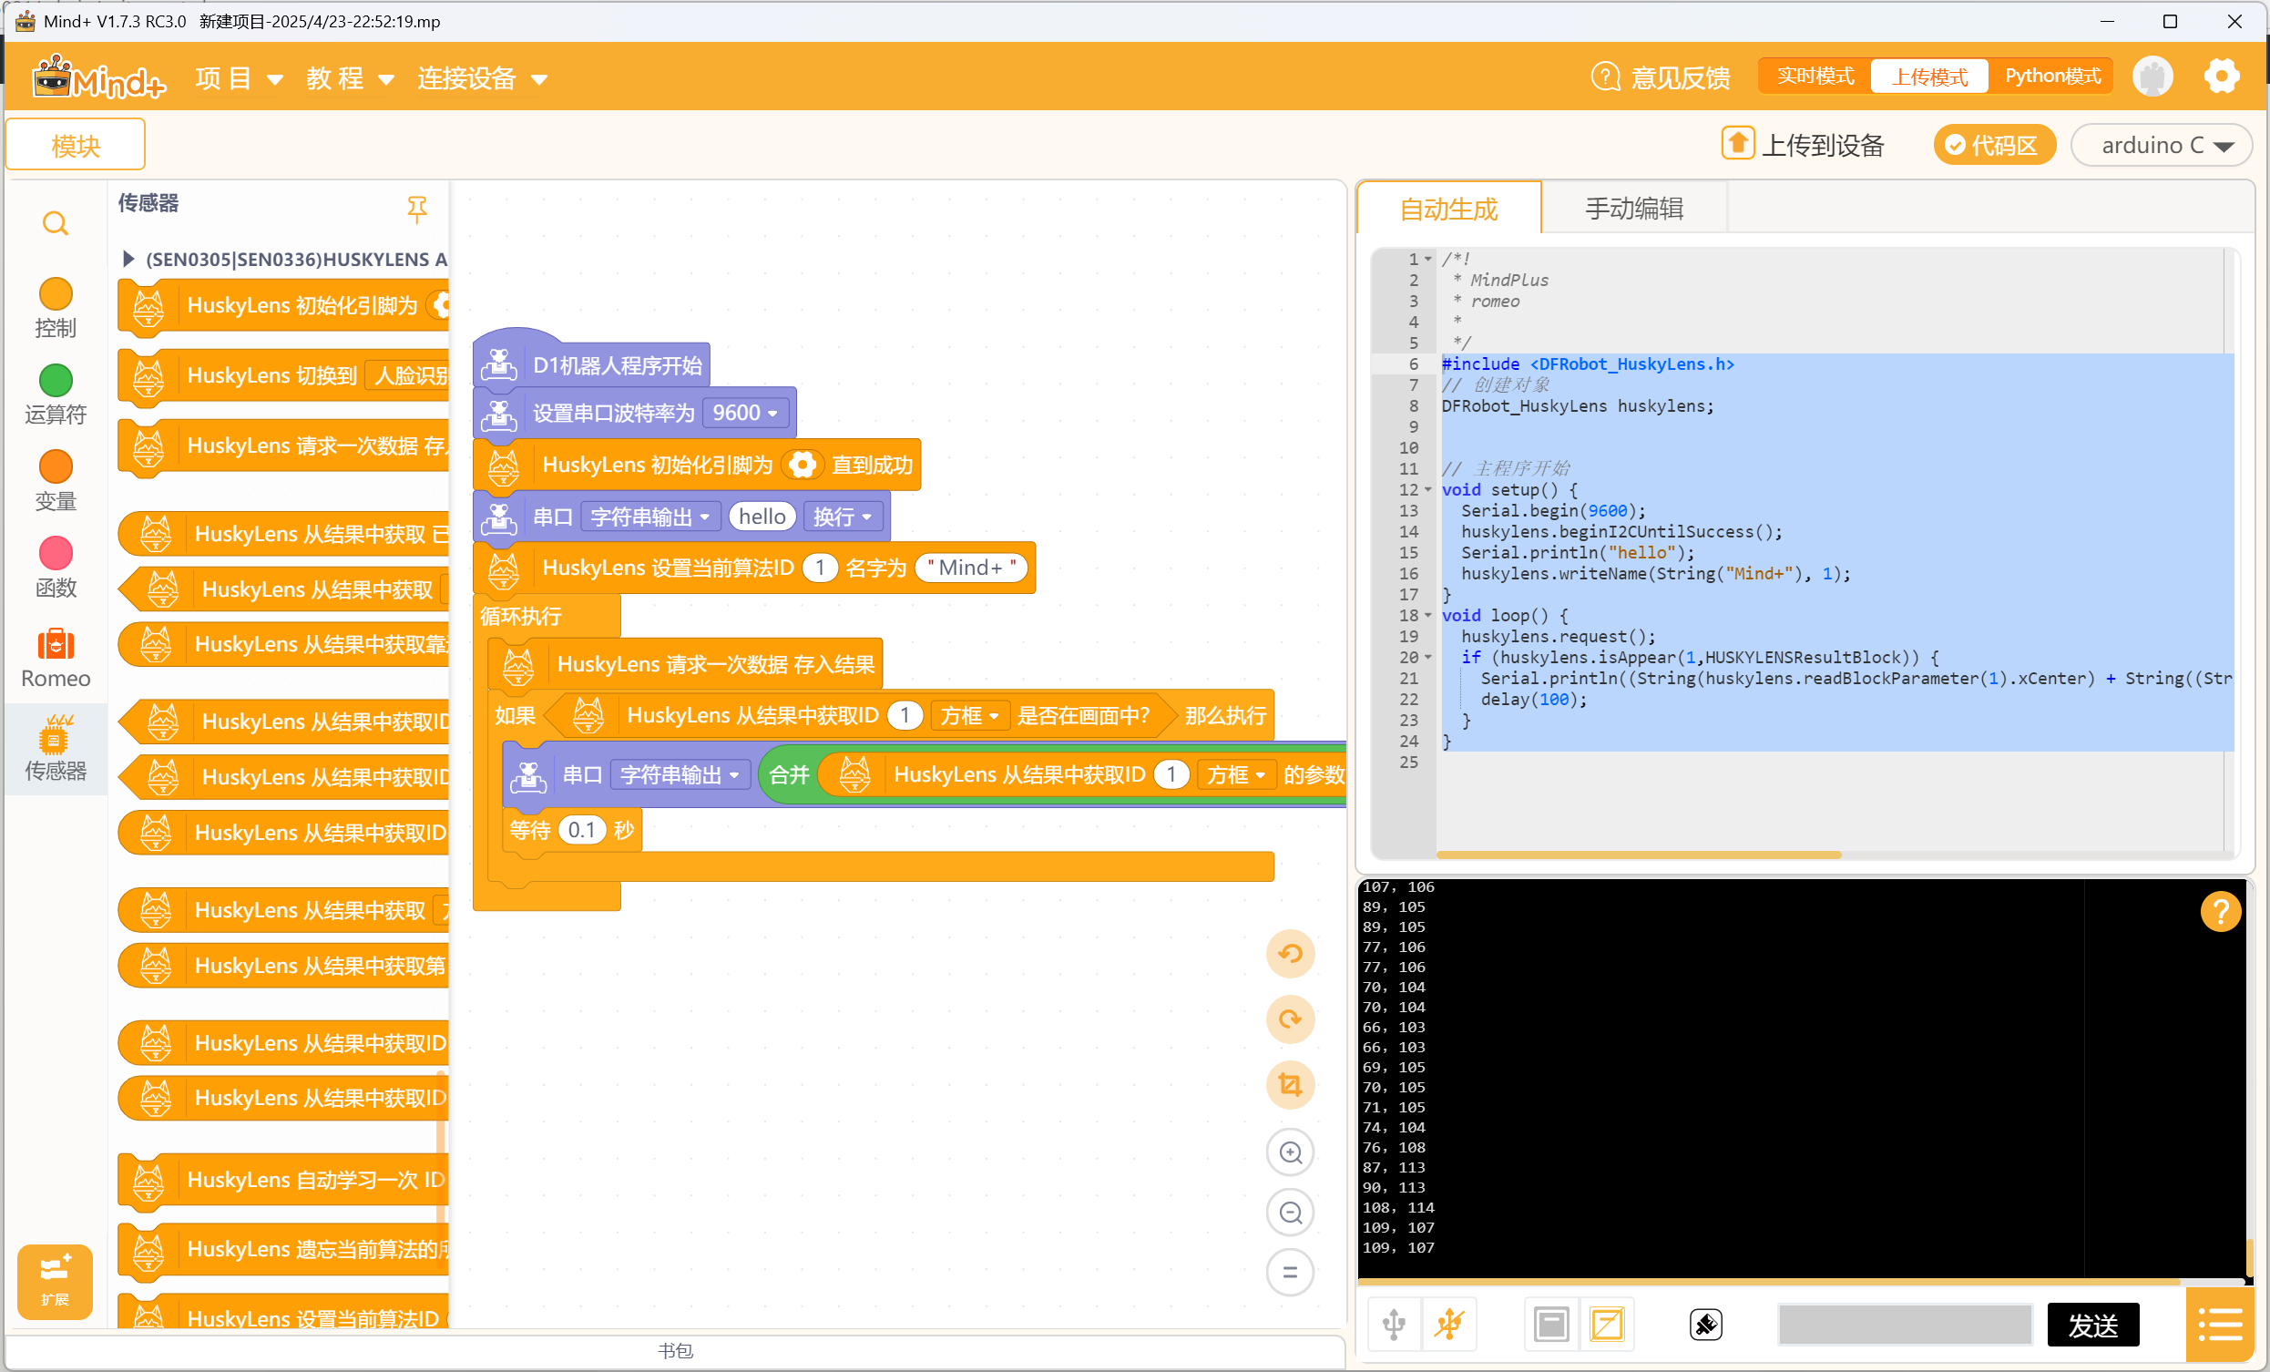Image resolution: width=2270 pixels, height=1372 pixels.
Task: Switch to 实时模式 real-time mode
Action: pyautogui.click(x=1815, y=76)
